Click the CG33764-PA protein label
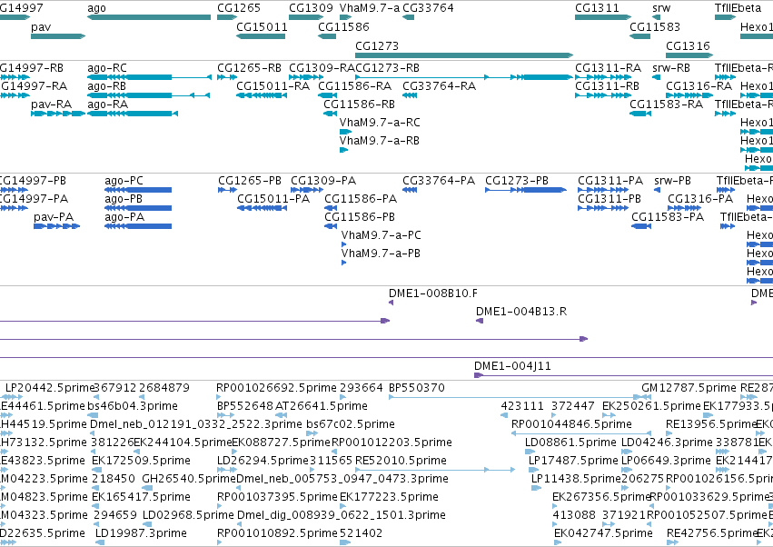Screen dimensions: 773x547 (439, 181)
